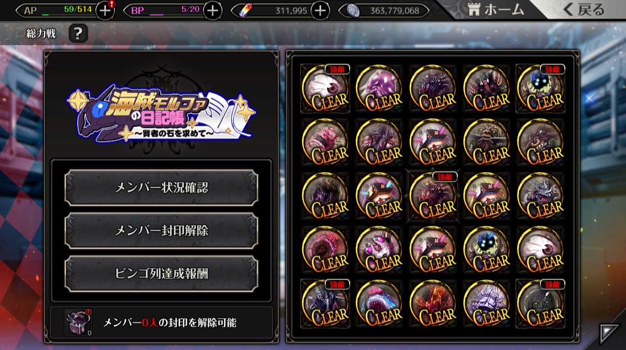Open the question mark help icon
This screenshot has width=626, height=350.
pyautogui.click(x=78, y=34)
